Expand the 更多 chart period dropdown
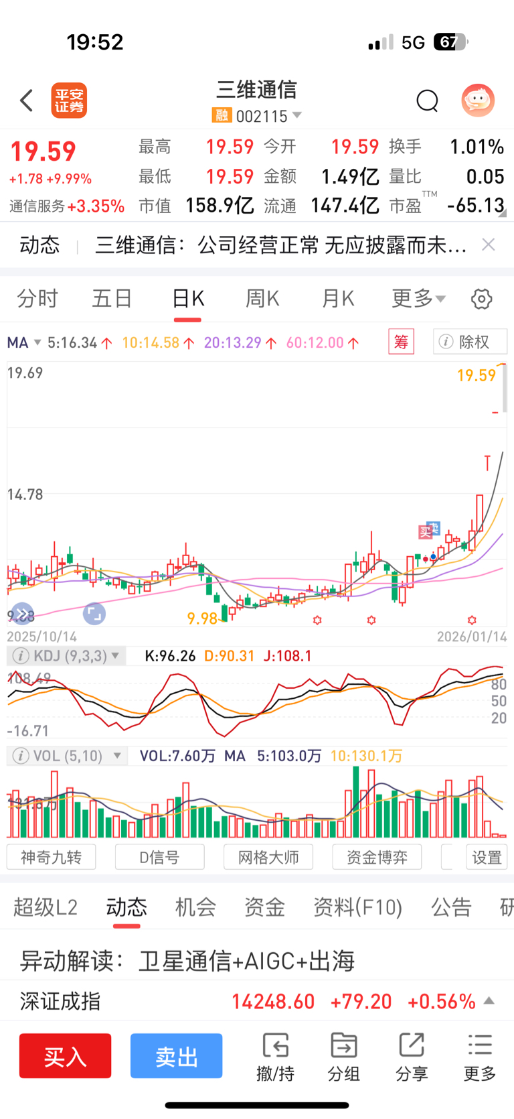Screen dimensions: 514x1119 [418, 298]
